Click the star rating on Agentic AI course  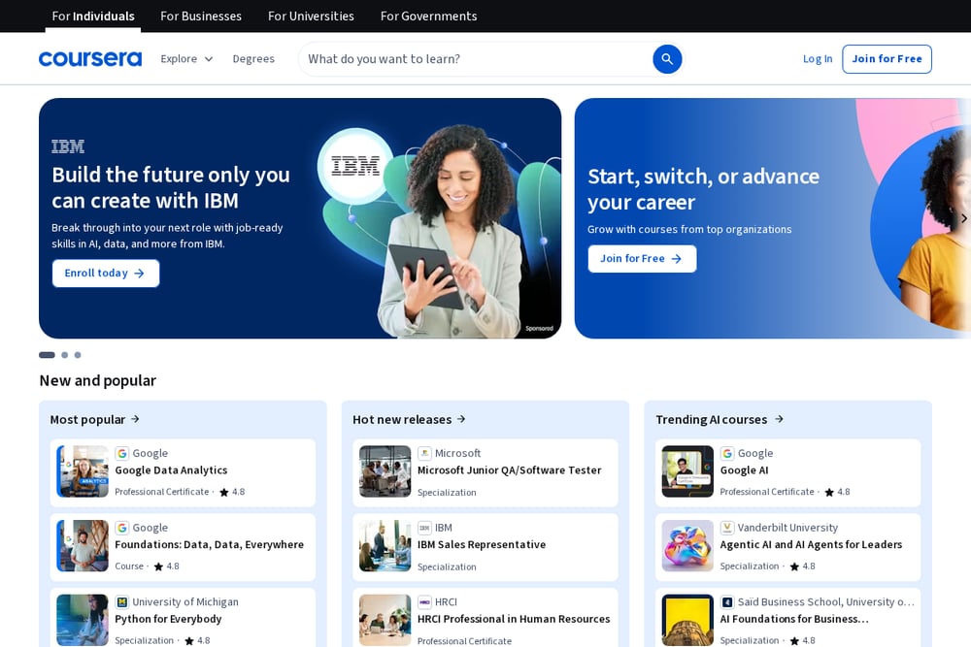(803, 566)
